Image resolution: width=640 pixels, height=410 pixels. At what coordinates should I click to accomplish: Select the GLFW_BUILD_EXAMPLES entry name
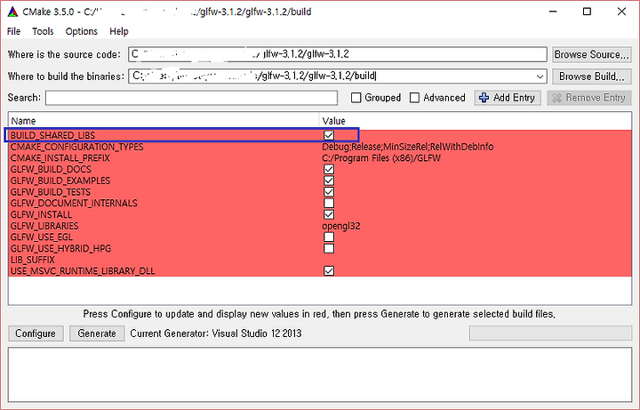(x=60, y=181)
